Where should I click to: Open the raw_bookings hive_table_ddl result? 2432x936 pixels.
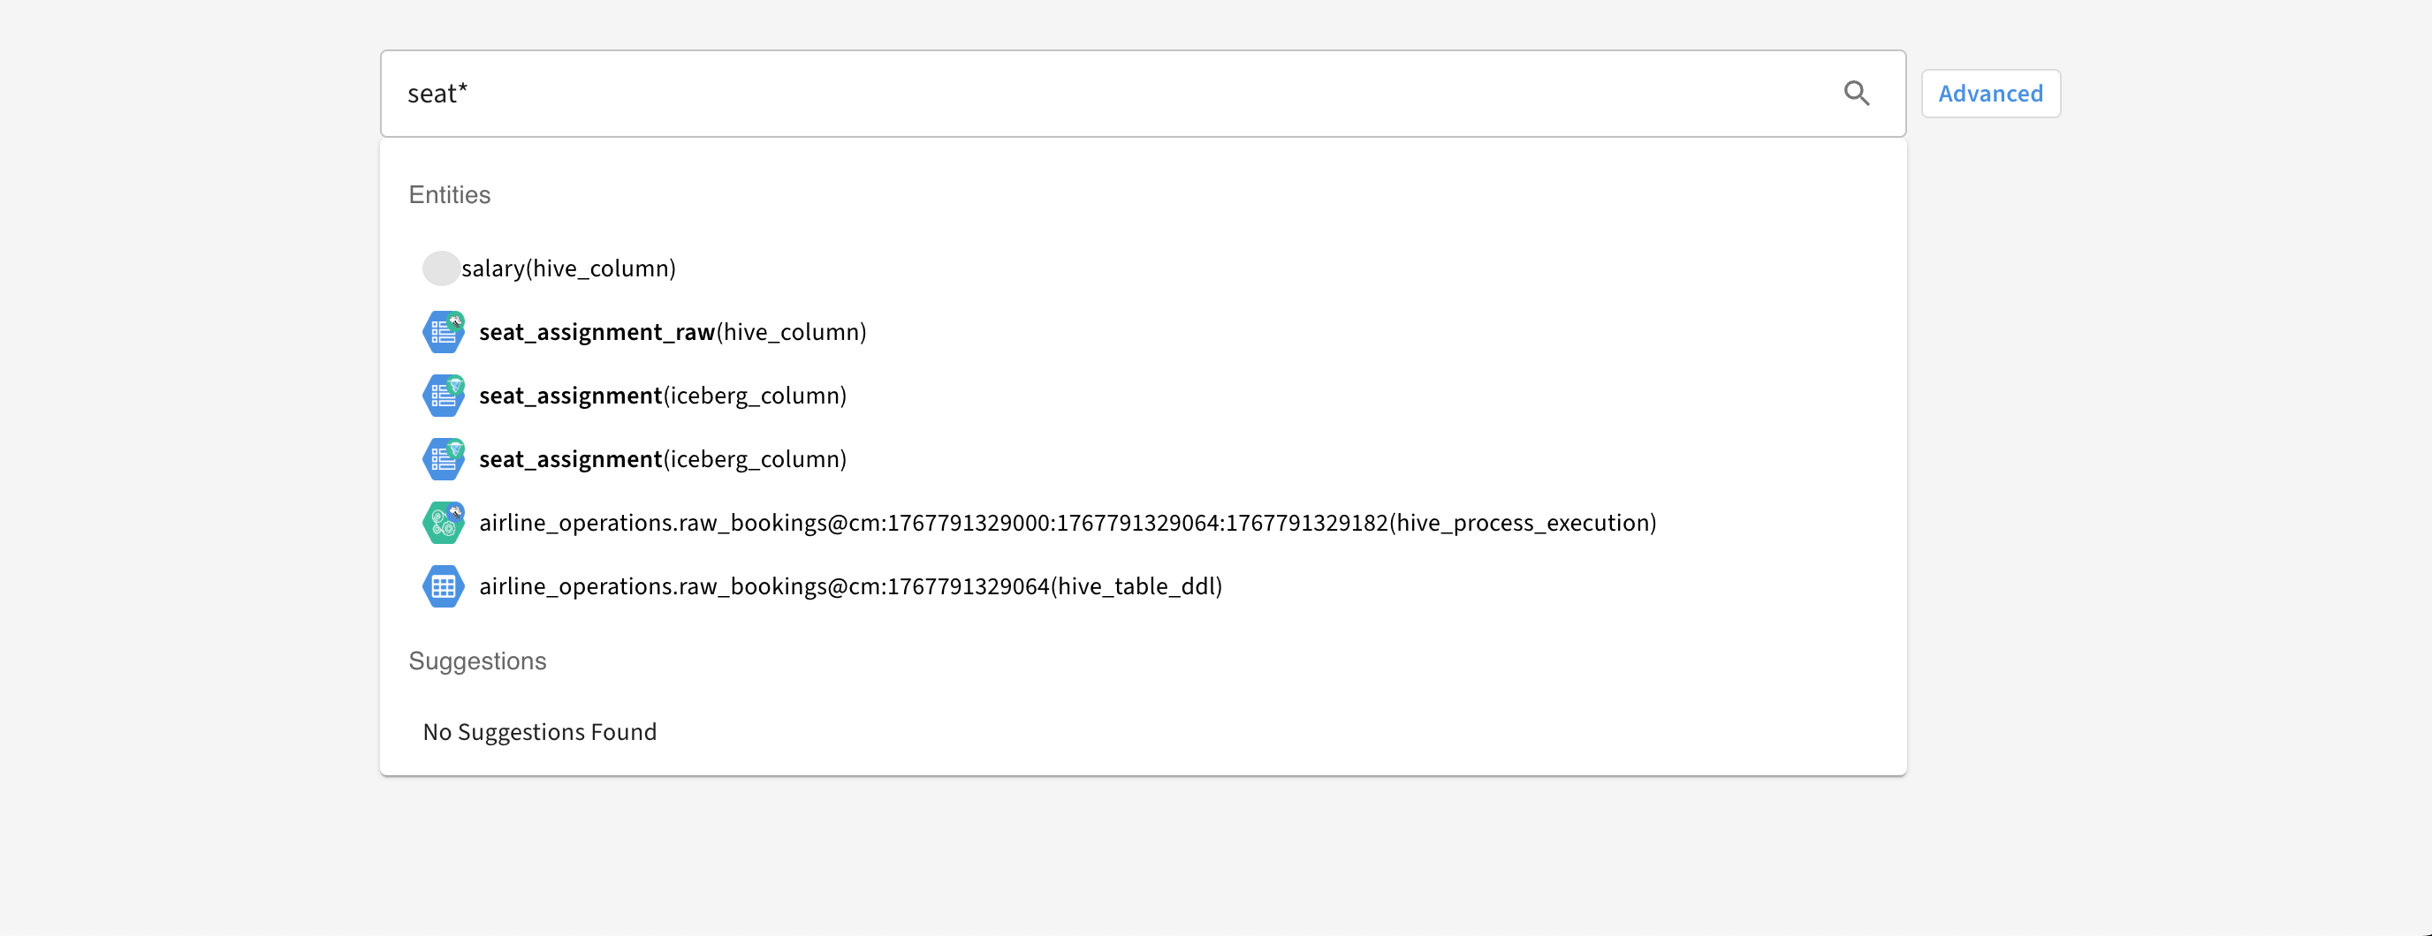(x=849, y=587)
